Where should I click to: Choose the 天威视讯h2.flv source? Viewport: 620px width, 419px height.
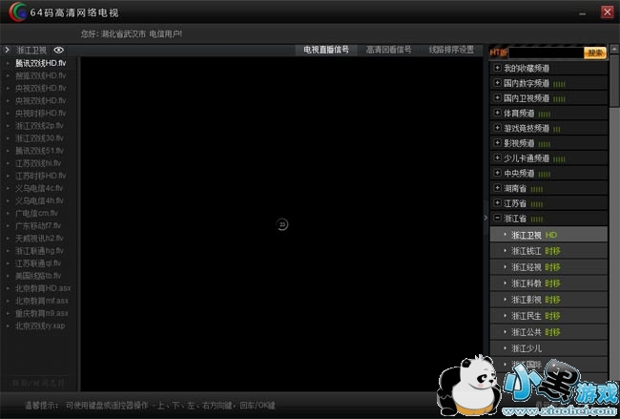click(x=39, y=239)
